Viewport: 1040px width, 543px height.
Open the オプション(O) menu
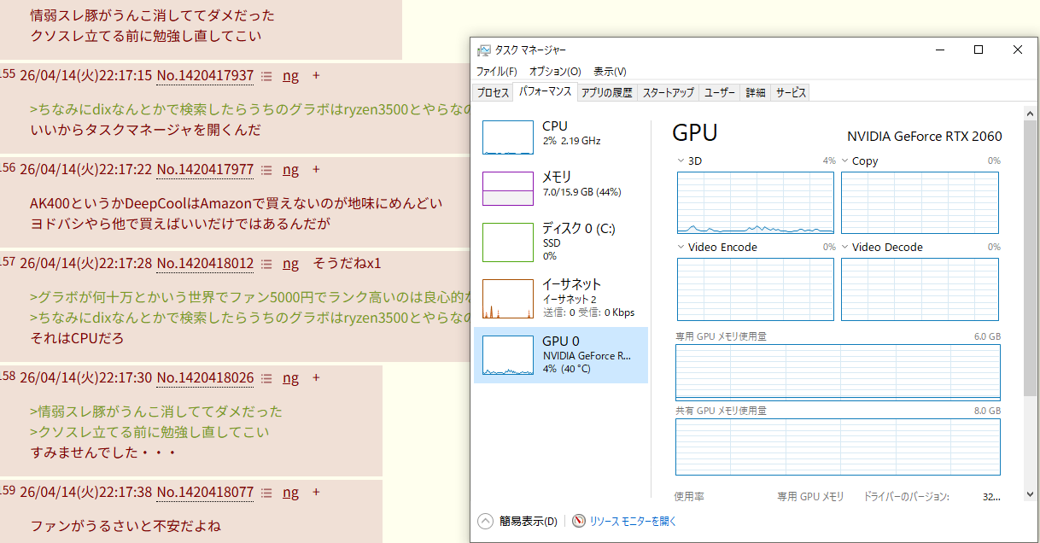(554, 72)
